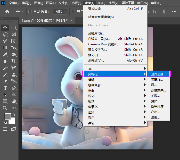Expand the 锐化 filter submenu
Viewport: 180px width, 160px height.
pyautogui.click(x=115, y=96)
